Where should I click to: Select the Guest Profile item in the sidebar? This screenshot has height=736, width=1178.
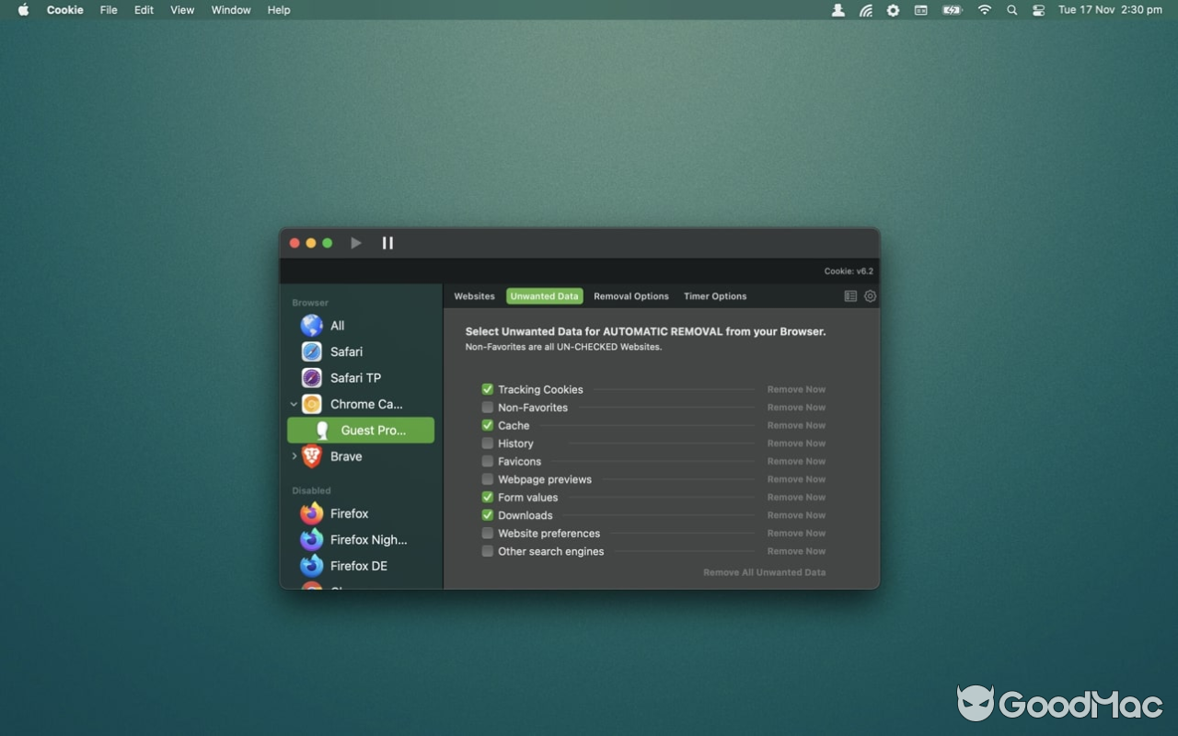click(x=361, y=431)
